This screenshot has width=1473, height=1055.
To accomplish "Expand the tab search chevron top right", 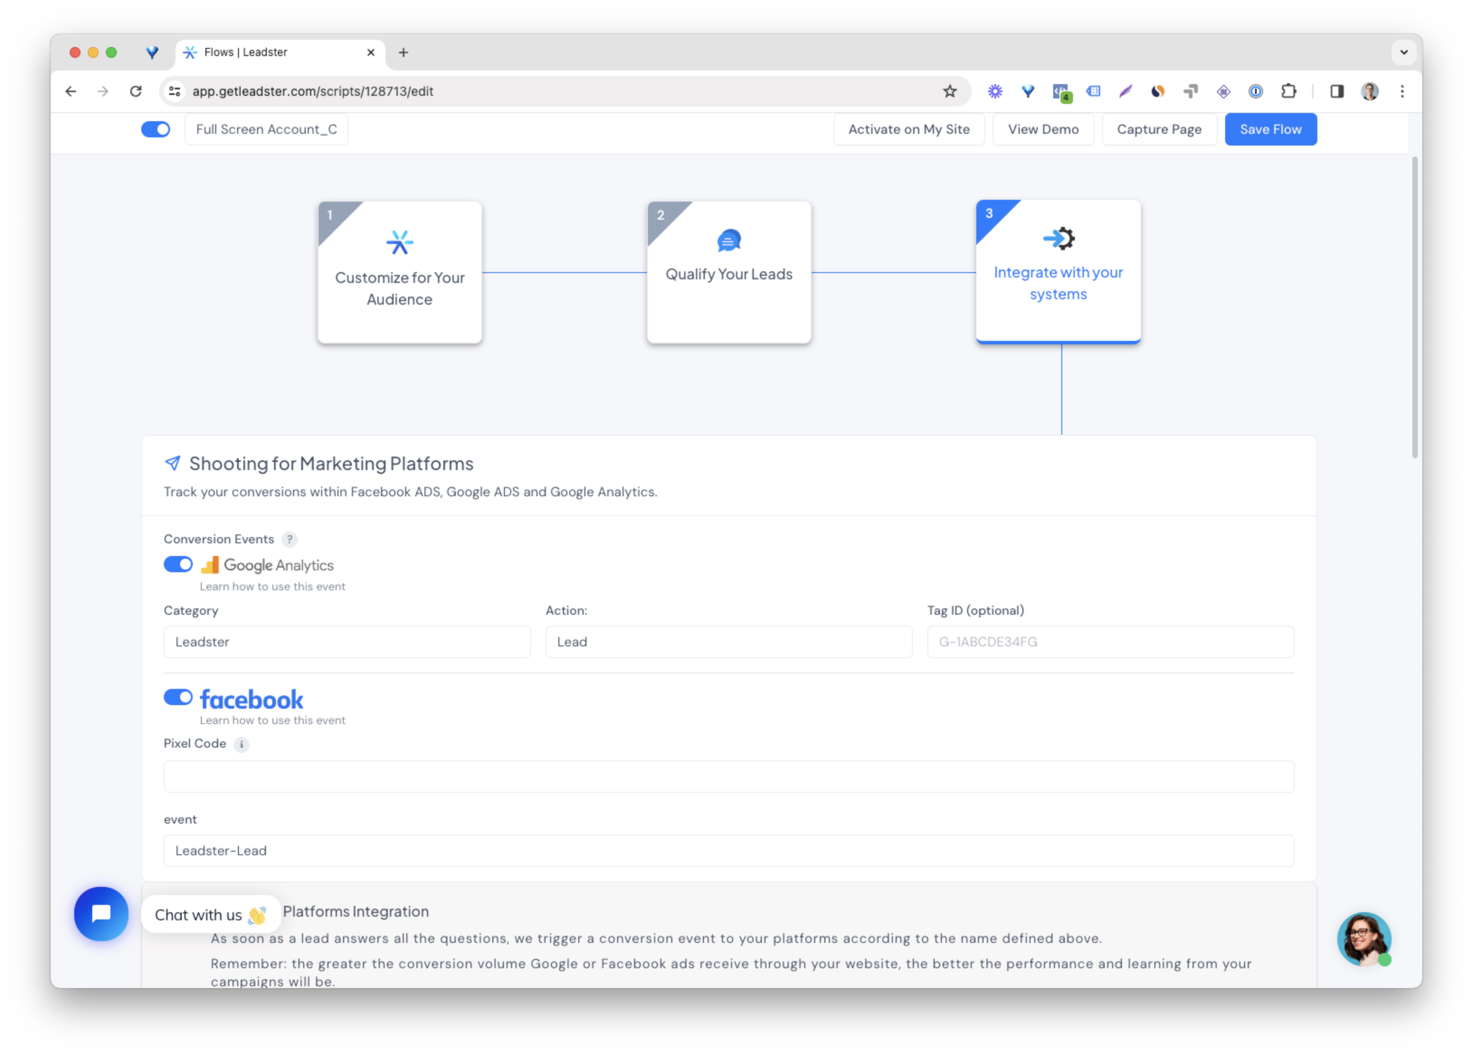I will [1403, 52].
